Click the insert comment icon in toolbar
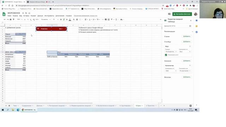 click(106, 19)
